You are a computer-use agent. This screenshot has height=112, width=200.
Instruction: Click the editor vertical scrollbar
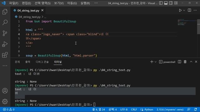click(x=198, y=27)
